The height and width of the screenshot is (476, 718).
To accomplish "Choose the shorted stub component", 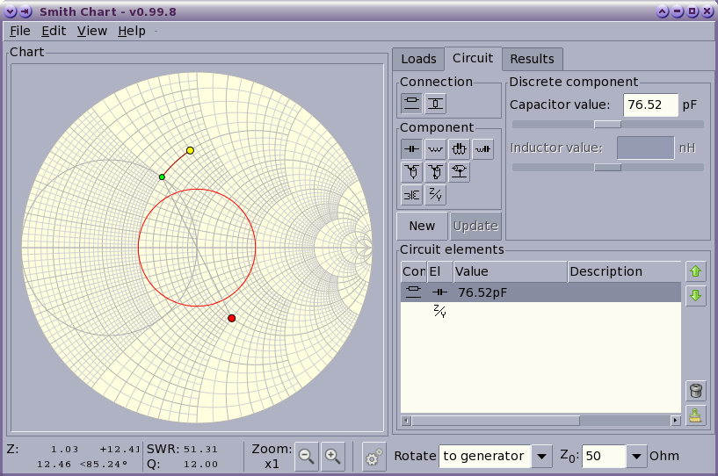I will (x=436, y=172).
